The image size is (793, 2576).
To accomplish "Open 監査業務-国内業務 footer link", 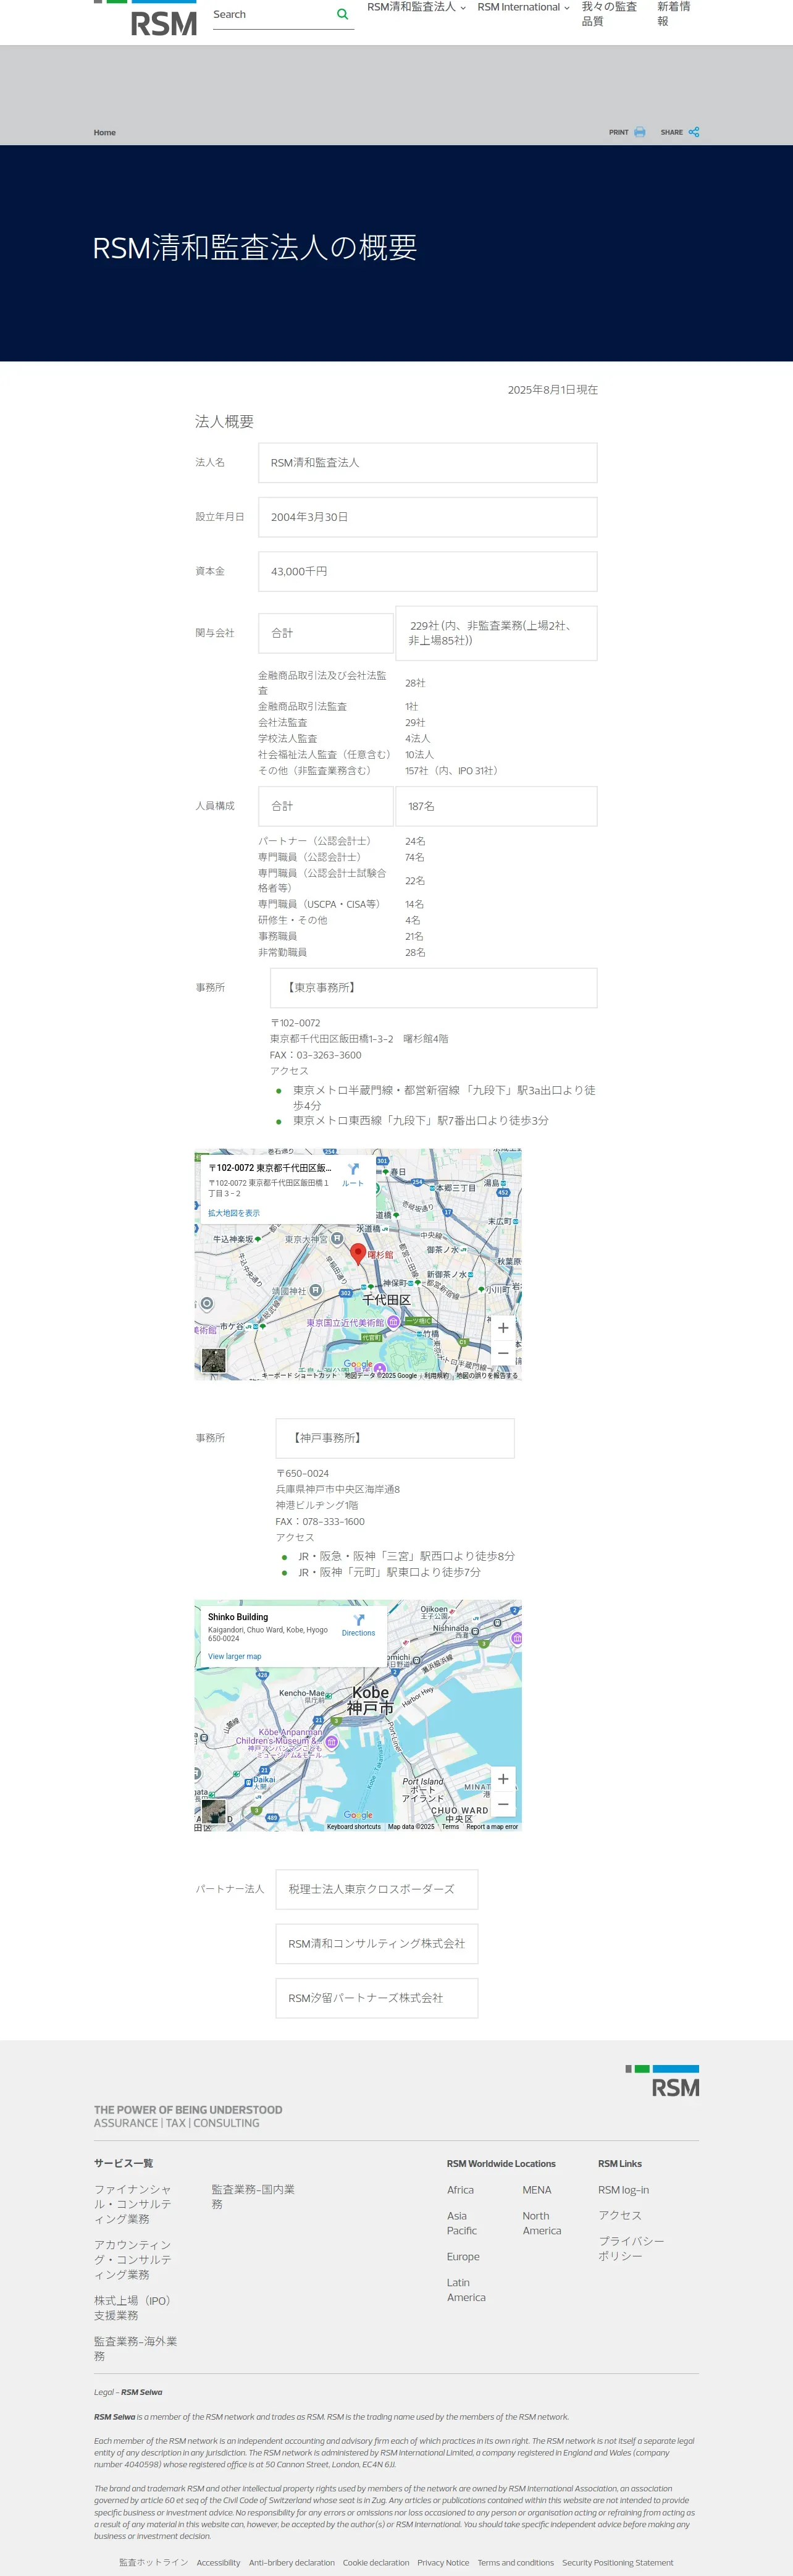I will (x=253, y=2196).
